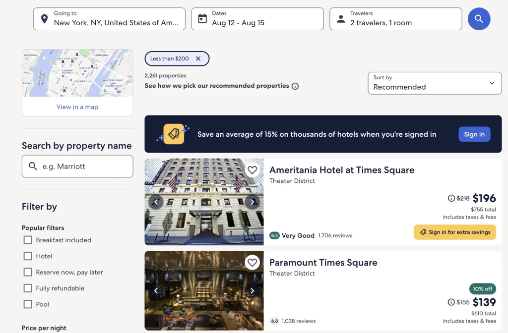Click the map thumbnail preview

(x=77, y=73)
